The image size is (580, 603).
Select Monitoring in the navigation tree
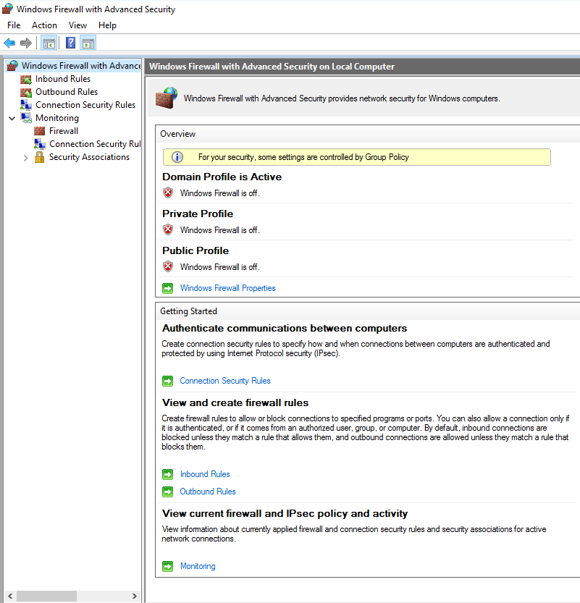(57, 117)
